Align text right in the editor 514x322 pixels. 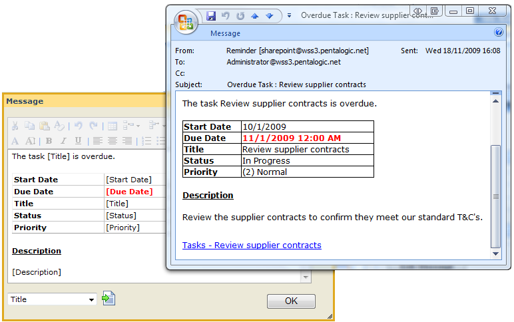pyautogui.click(x=127, y=141)
